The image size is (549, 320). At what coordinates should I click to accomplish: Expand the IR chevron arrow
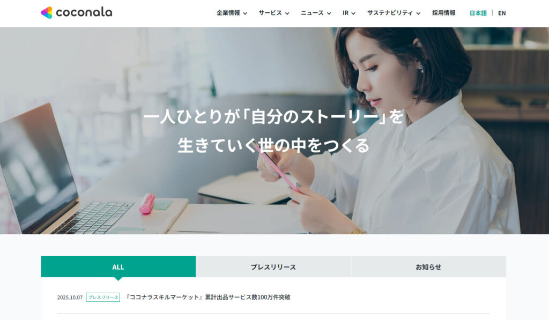tap(353, 13)
